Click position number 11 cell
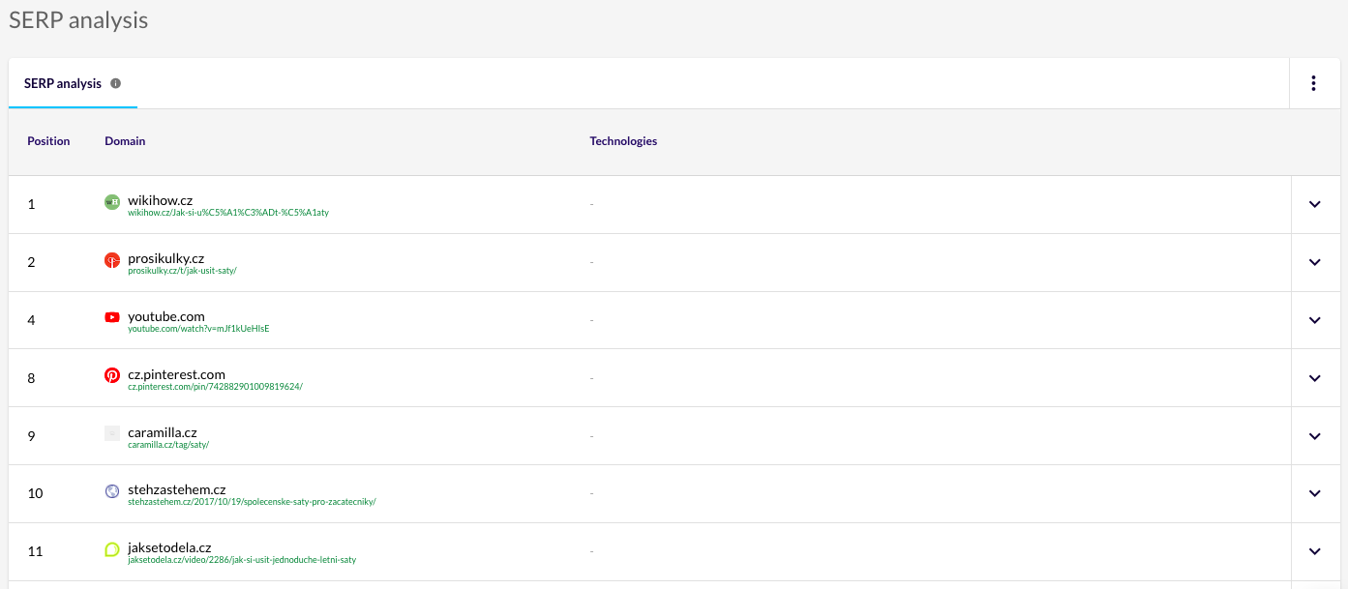Screen dimensions: 1348x589 [35, 551]
